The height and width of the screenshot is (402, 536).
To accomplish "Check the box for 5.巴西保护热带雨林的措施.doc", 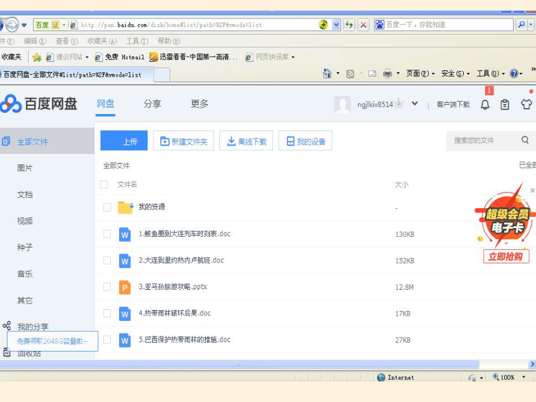I will click(107, 340).
